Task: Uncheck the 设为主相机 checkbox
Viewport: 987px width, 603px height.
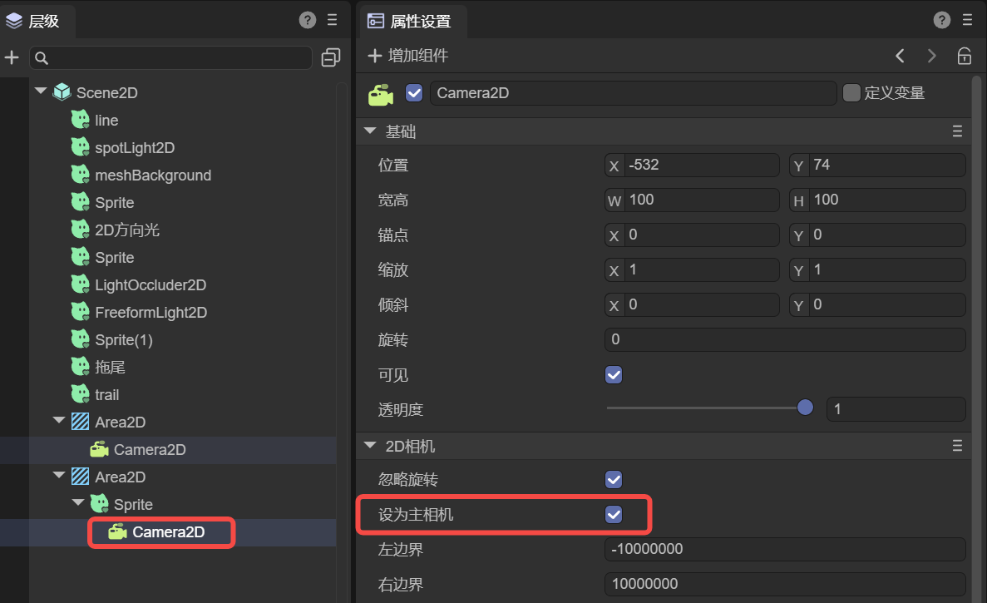Action: point(614,515)
